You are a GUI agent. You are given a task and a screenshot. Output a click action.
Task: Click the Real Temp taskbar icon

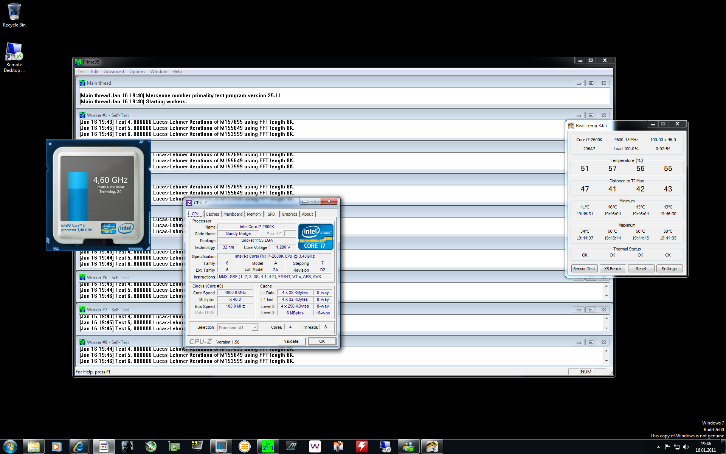click(x=432, y=446)
